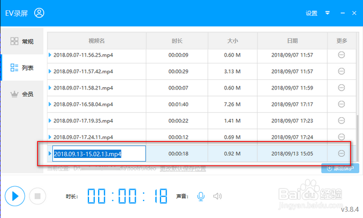
Task: Select file name 2018.09.07-17.19.35.mp4
Action: tap(83, 121)
